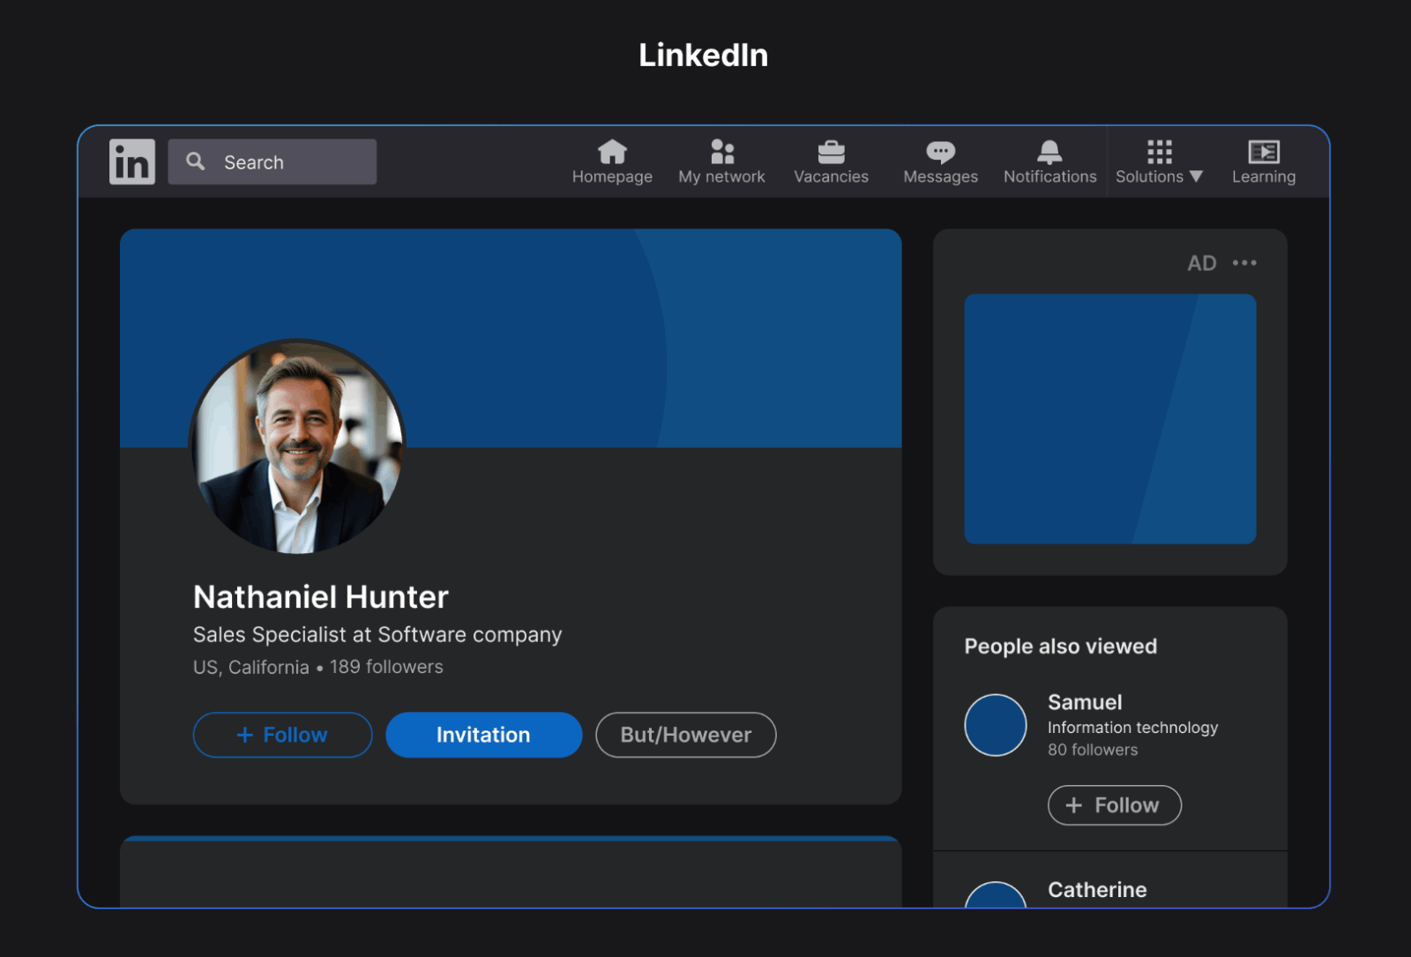Image resolution: width=1411 pixels, height=957 pixels.
Task: Open Samuel's profile name link
Action: click(x=1085, y=702)
